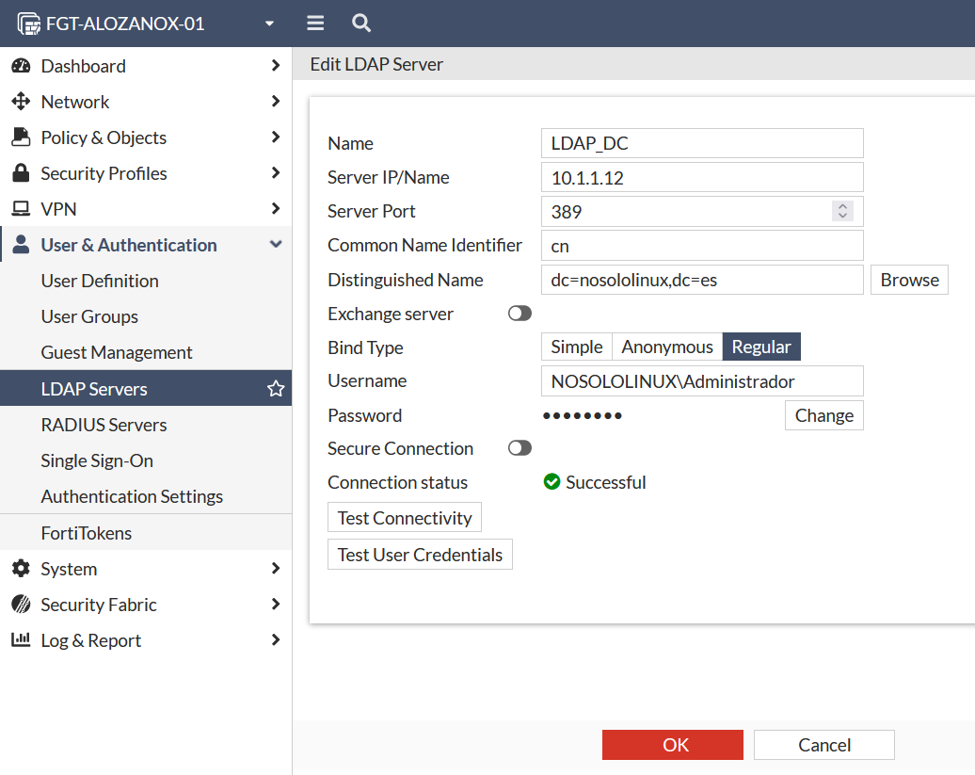Turn on the Secure Connection toggle

(519, 448)
